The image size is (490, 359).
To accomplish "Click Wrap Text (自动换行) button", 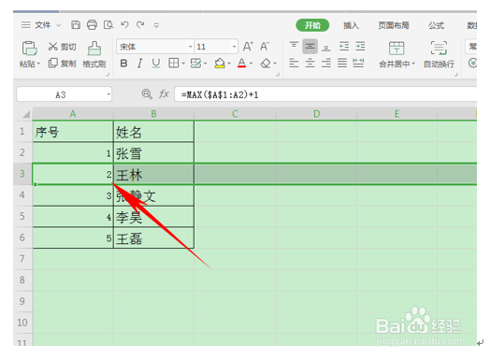I will click(x=439, y=54).
